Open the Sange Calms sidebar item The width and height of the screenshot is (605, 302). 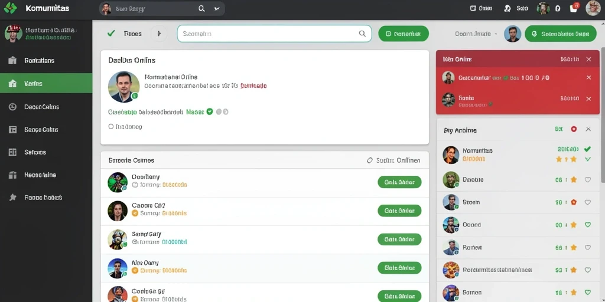tap(46, 129)
